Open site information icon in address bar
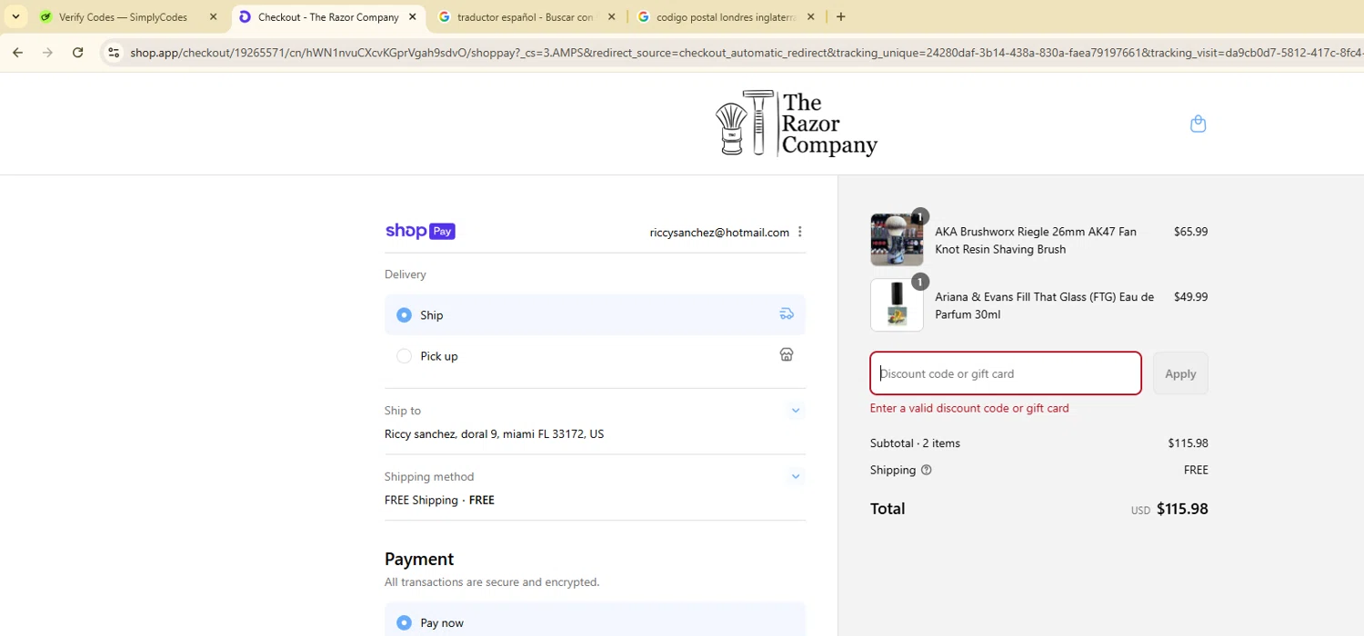Viewport: 1364px width, 636px height. (114, 53)
